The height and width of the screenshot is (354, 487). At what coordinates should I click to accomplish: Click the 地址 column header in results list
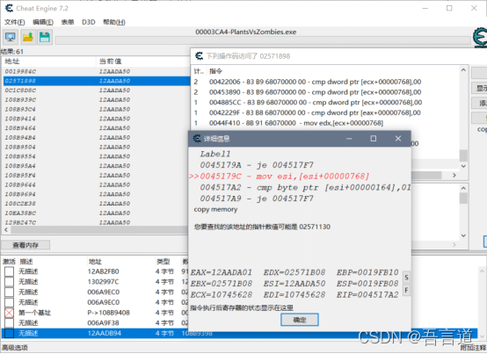click(x=12, y=61)
